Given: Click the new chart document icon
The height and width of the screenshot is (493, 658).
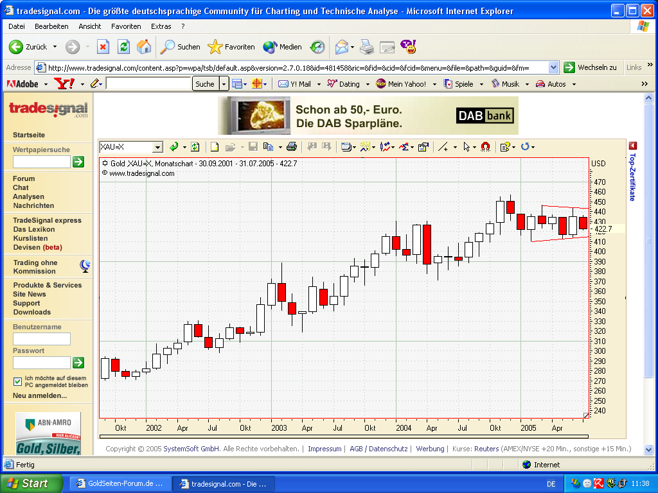Looking at the screenshot, I should (x=215, y=147).
